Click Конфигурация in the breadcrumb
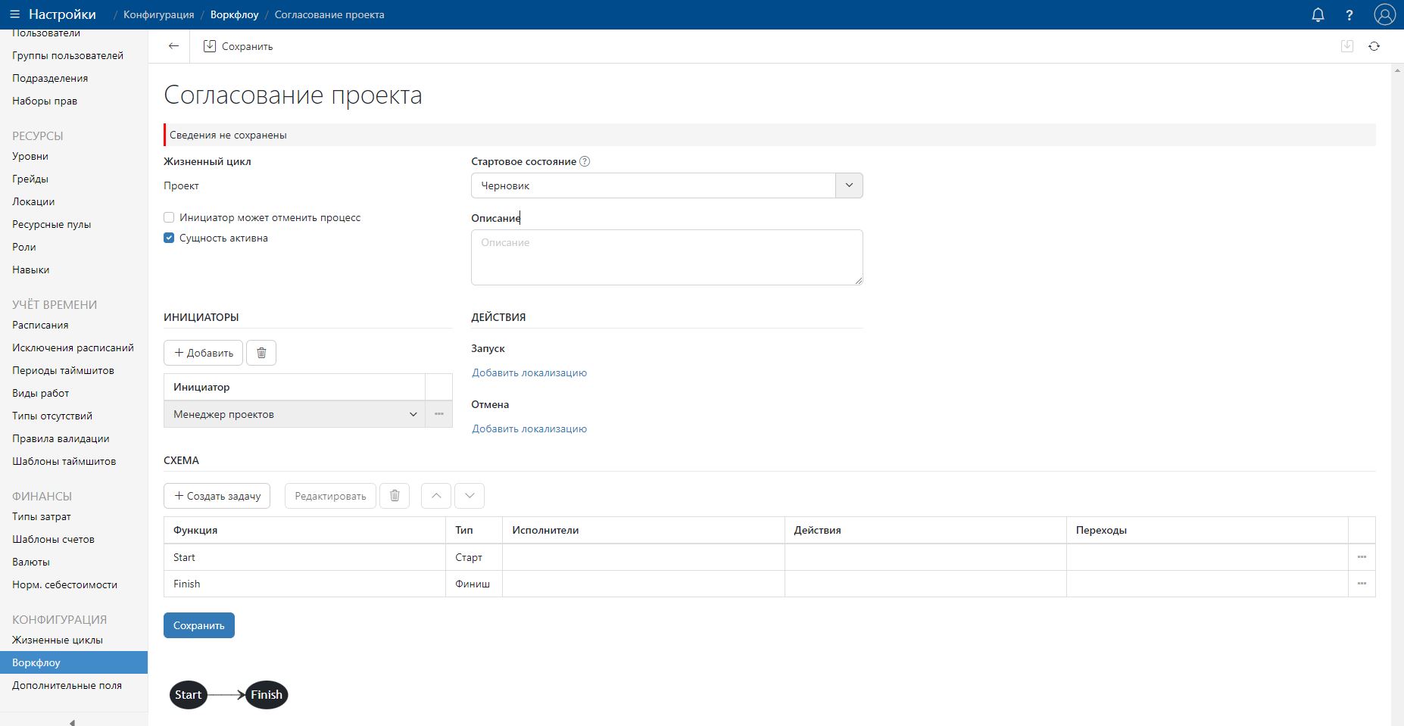This screenshot has width=1404, height=726. [158, 14]
